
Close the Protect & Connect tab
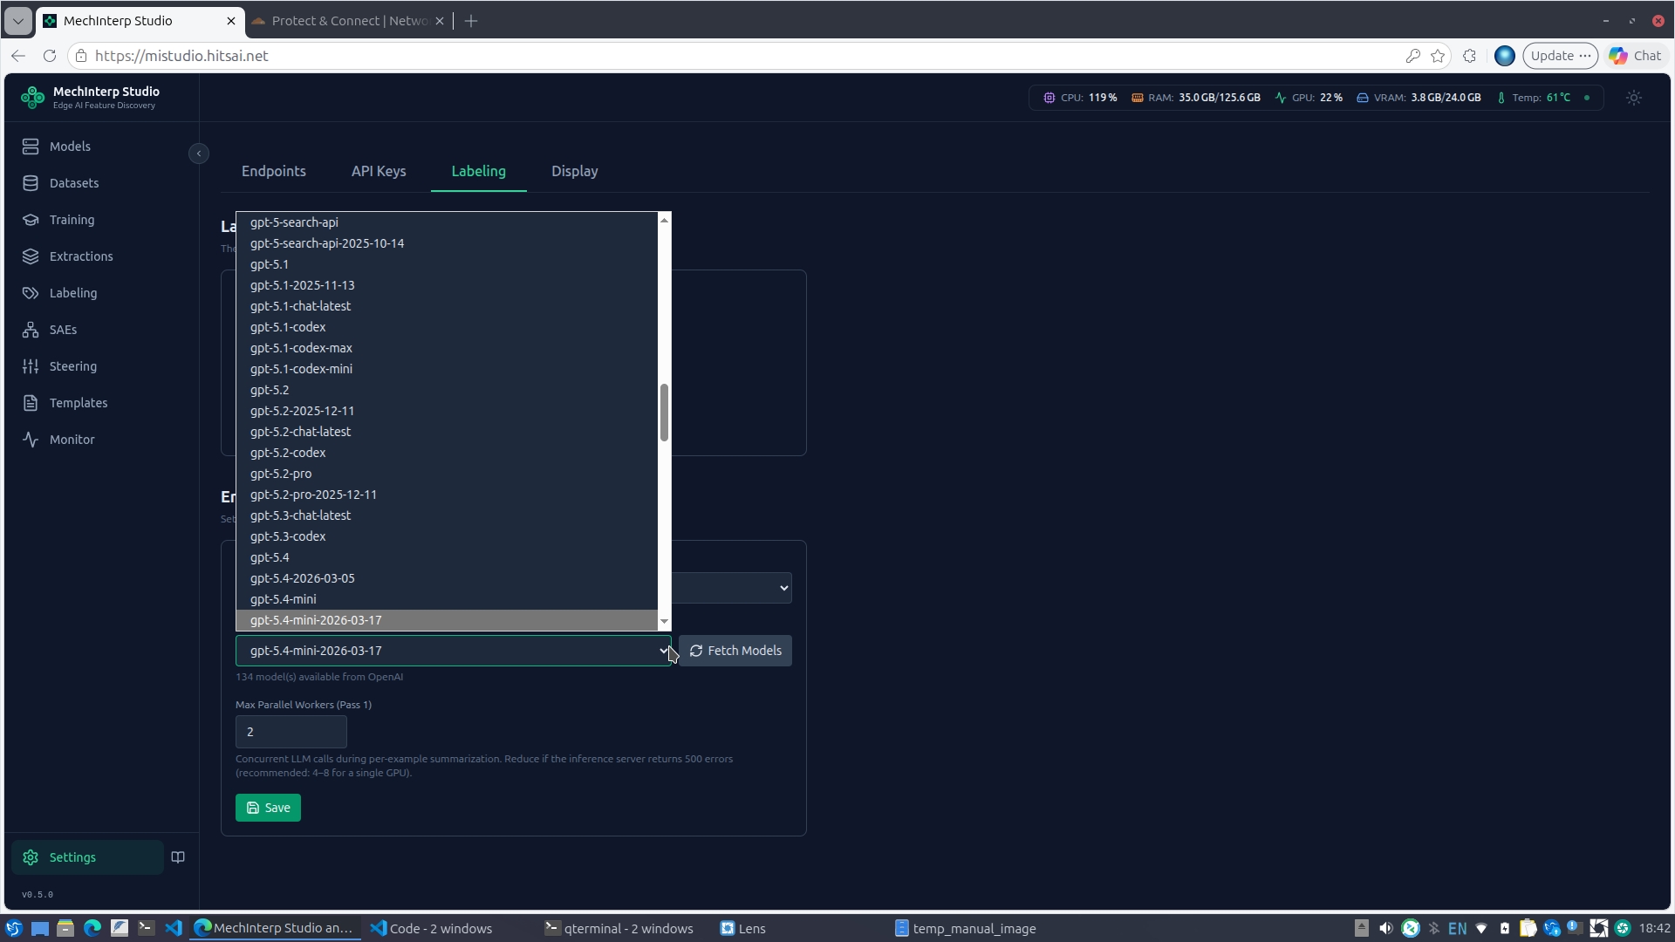[x=440, y=21]
